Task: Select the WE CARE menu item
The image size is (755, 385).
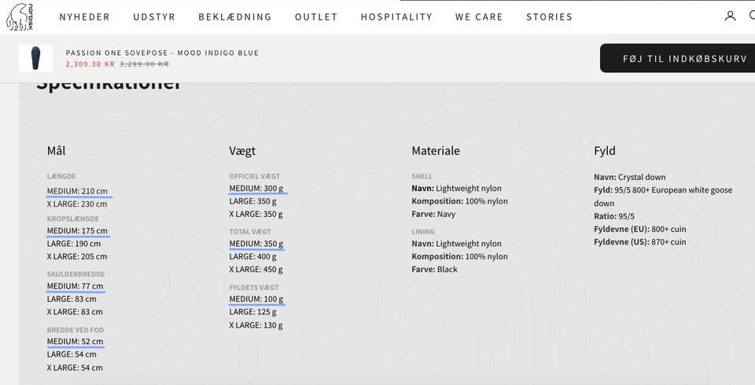Action: coord(479,16)
